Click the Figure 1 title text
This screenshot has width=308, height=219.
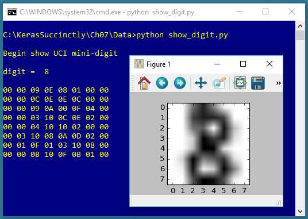tap(159, 64)
